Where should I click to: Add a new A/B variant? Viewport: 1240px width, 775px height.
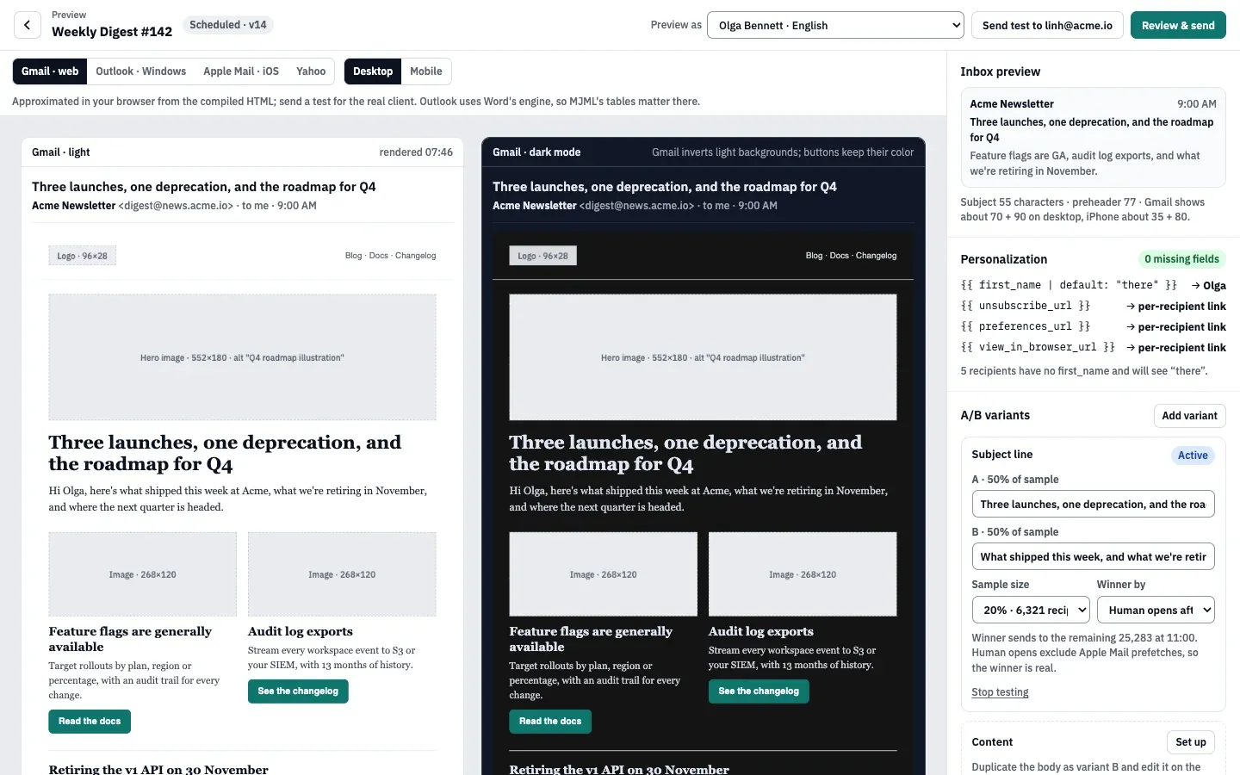[x=1189, y=416]
